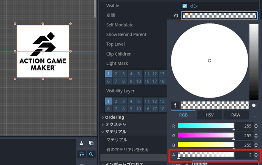Screen dimensions: 262x165
Task: Click the G value stepper arrows
Action: (x=256, y=136)
